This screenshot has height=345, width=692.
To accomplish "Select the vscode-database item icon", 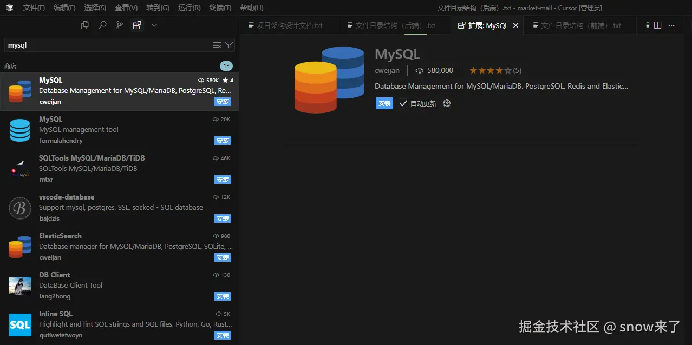I will click(20, 208).
